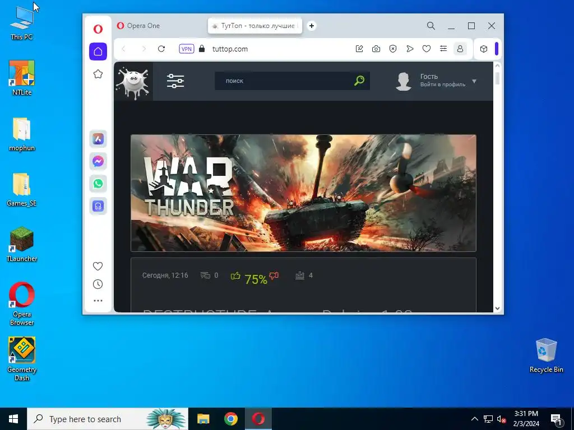Click the comments icon next to 0
Screen dimensions: 574x430
205,275
